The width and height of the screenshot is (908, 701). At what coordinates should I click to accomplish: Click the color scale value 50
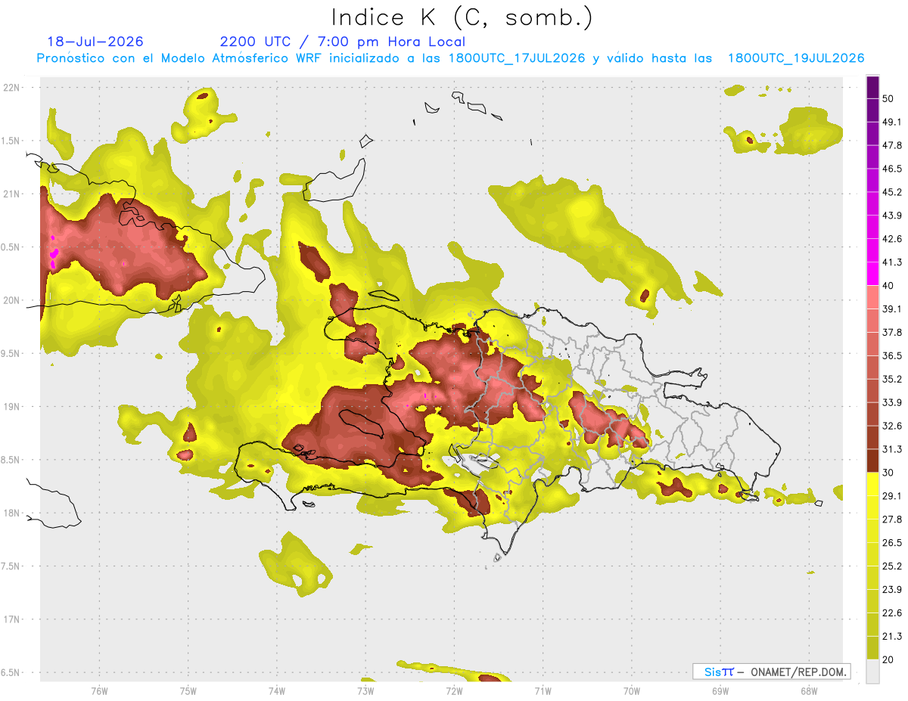click(889, 99)
